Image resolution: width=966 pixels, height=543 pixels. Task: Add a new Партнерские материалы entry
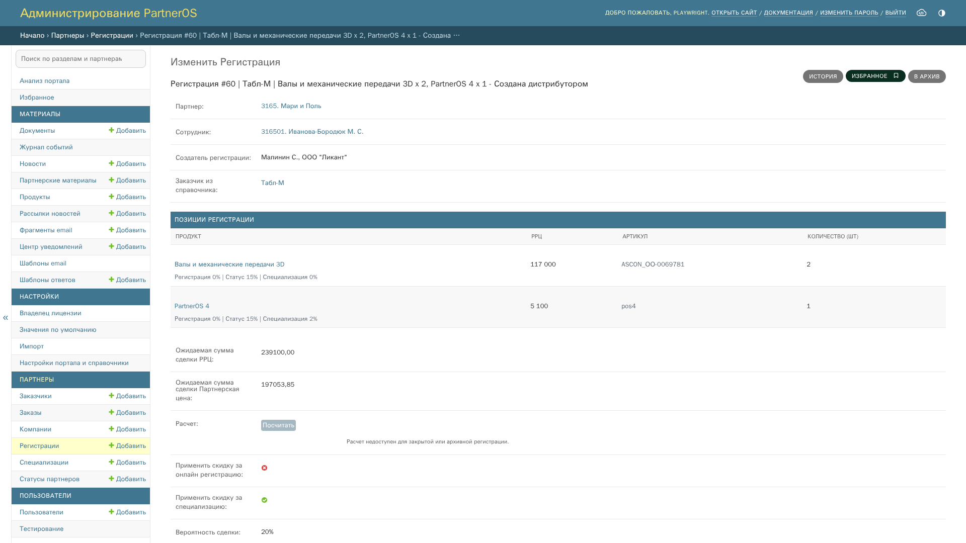[x=127, y=180]
